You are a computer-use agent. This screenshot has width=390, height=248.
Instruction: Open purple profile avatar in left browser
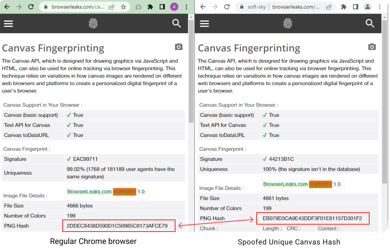174,7
